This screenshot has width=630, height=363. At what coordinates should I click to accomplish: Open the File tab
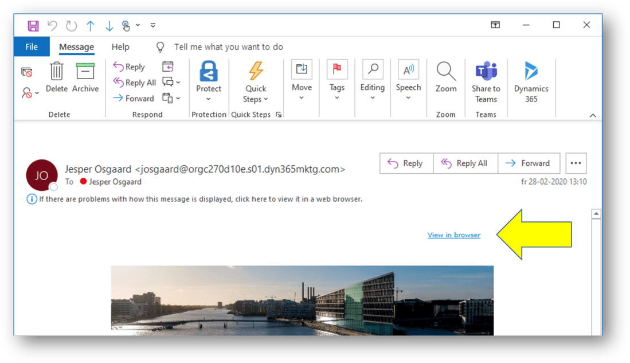pos(32,47)
